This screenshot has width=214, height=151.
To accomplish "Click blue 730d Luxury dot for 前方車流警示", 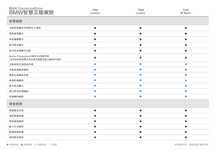I will (140, 86).
